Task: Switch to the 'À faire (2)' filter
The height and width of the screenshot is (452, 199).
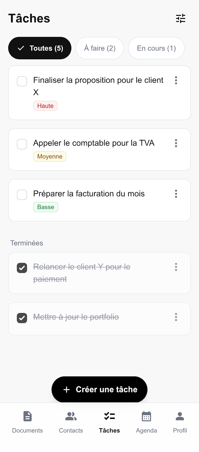Action: 99,48
